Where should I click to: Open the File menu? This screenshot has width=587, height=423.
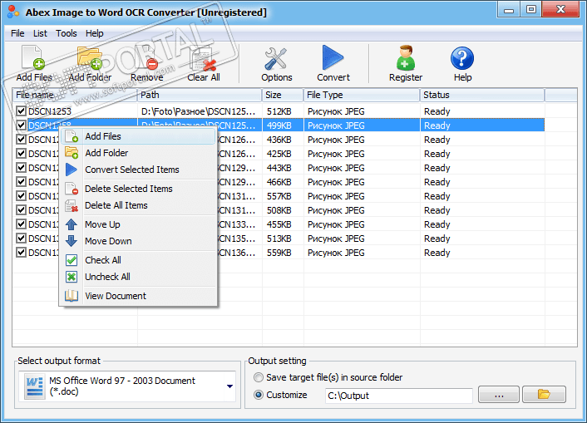(17, 33)
